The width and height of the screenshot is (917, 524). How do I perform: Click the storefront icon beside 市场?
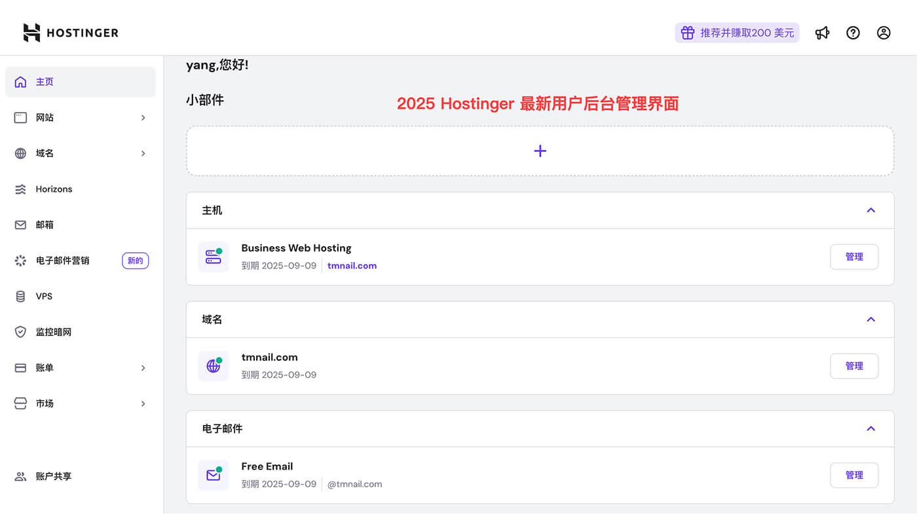pyautogui.click(x=21, y=403)
